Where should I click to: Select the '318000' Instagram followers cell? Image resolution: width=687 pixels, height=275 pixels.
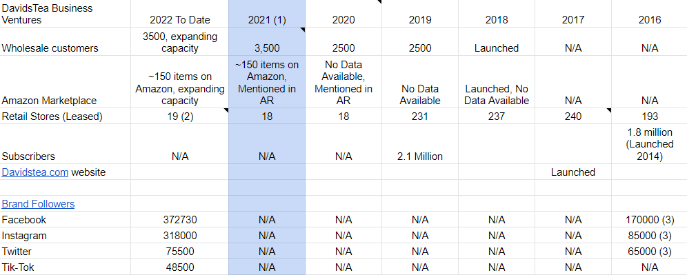[179, 235]
